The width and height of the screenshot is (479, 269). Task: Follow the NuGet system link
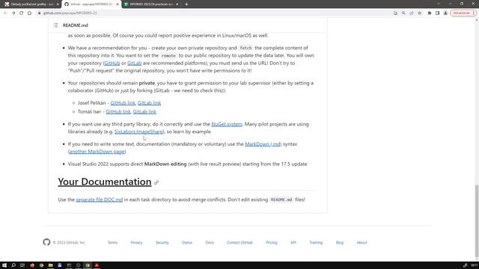tap(227, 124)
